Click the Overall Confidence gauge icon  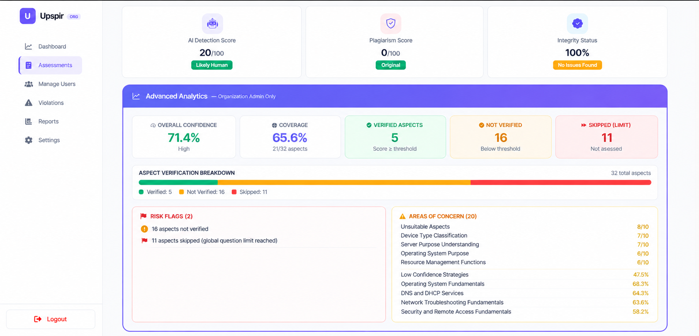(153, 125)
